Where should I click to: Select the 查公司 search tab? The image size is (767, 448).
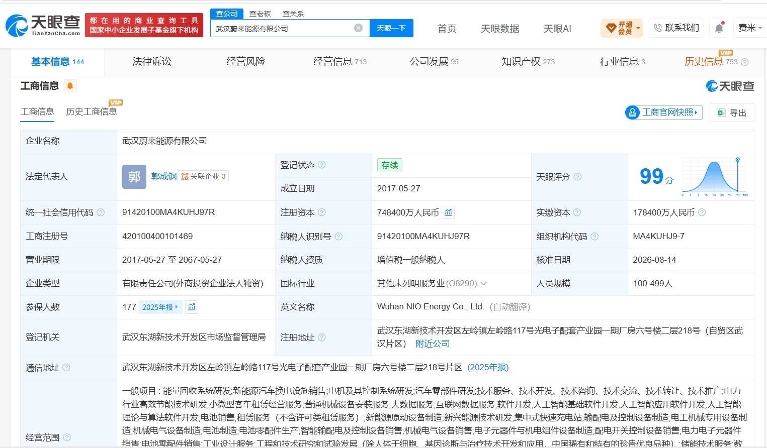[227, 14]
